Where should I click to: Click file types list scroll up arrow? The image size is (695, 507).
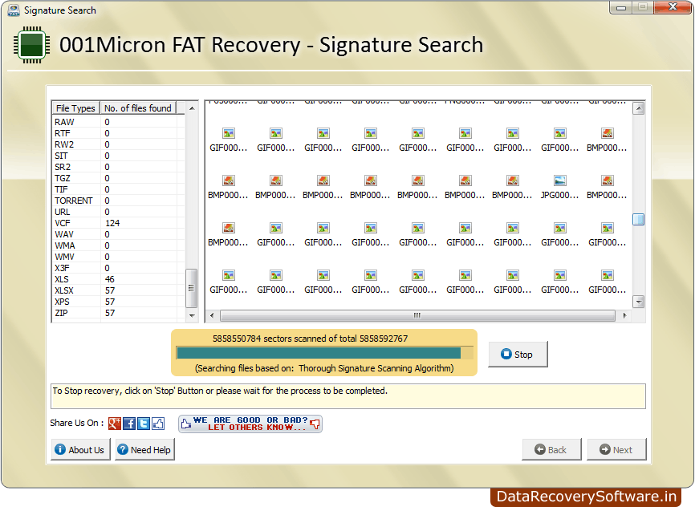click(192, 108)
